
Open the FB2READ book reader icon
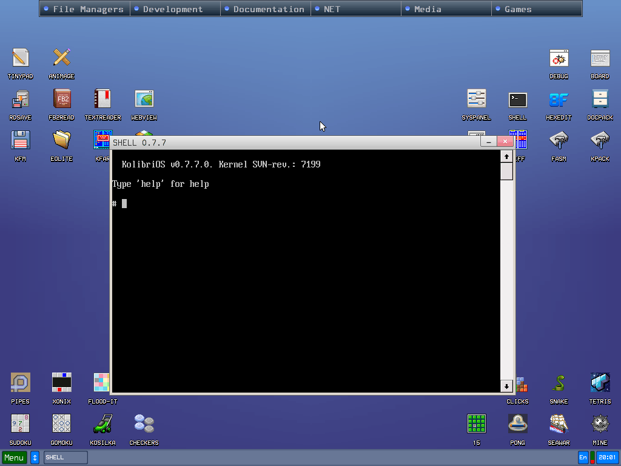pyautogui.click(x=61, y=99)
